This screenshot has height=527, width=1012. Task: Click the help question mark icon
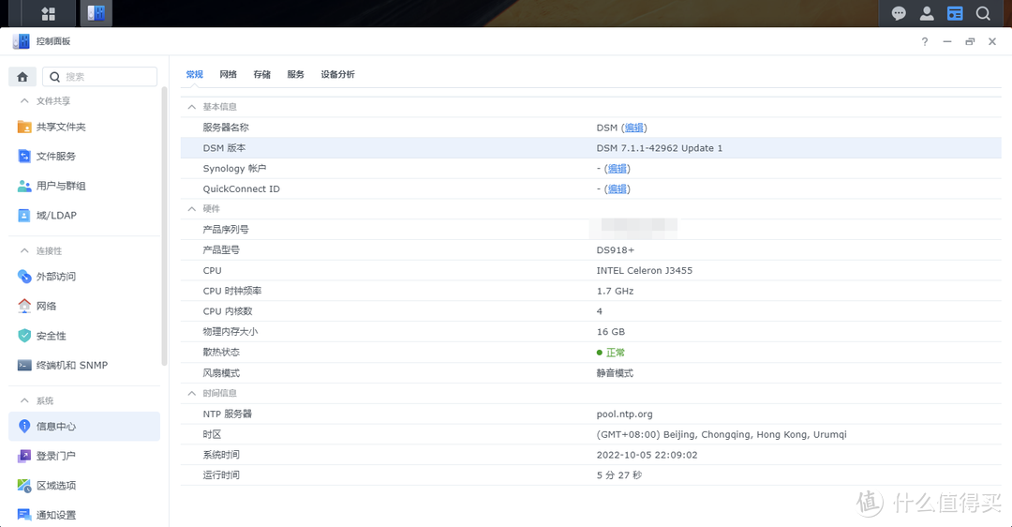(925, 42)
